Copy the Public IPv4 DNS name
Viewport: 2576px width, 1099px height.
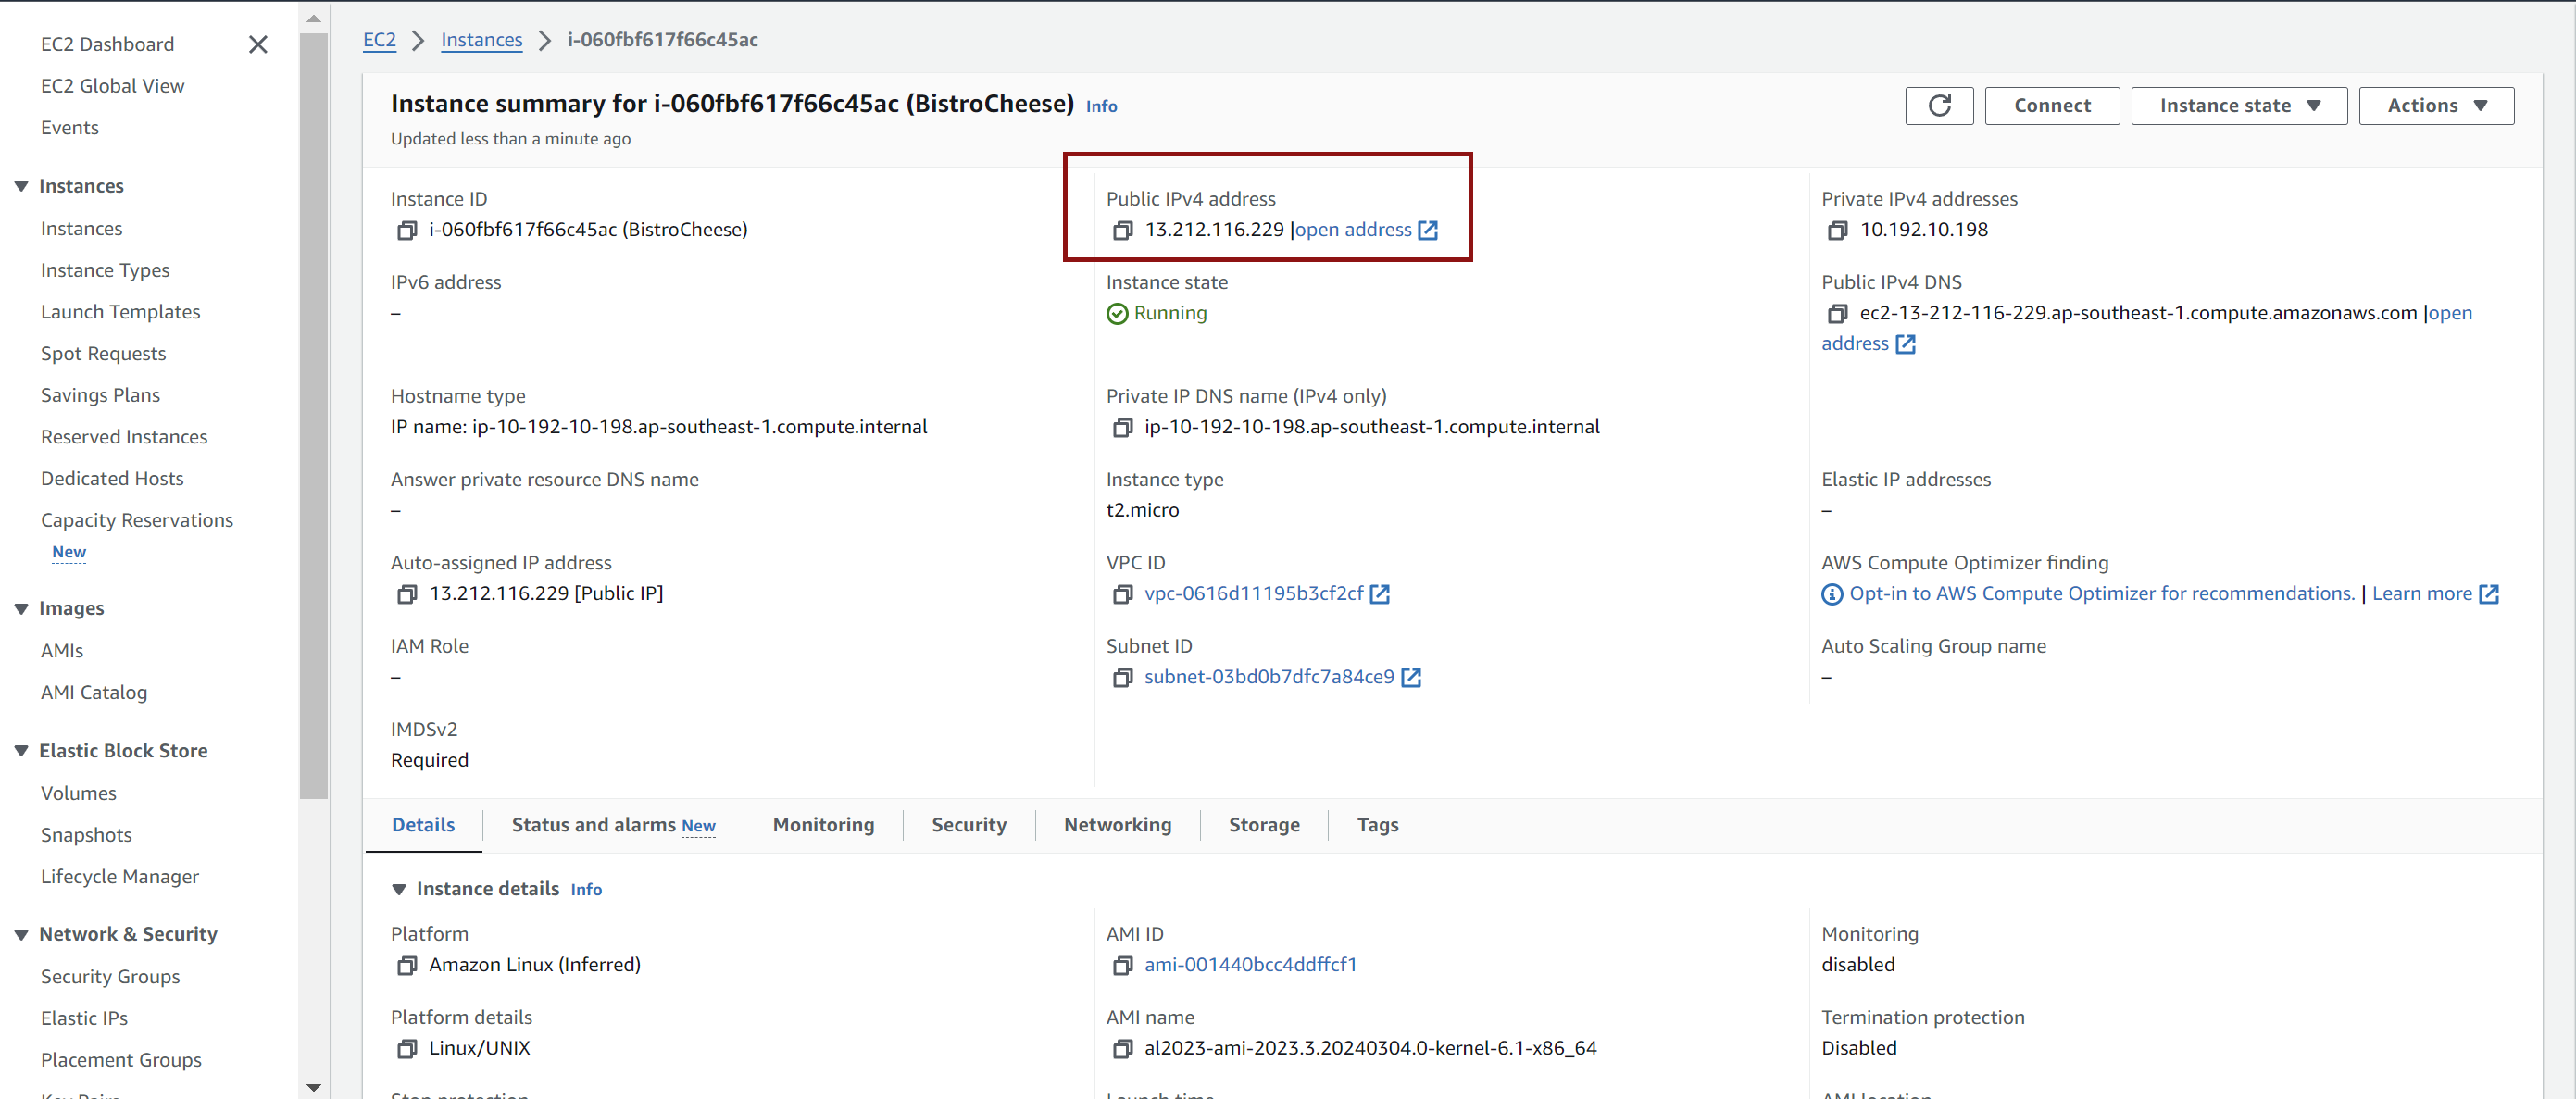pyautogui.click(x=1837, y=314)
